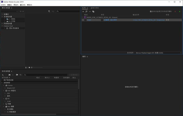Open the File (文件) menu
183x116 pixels.
pos(3,5)
